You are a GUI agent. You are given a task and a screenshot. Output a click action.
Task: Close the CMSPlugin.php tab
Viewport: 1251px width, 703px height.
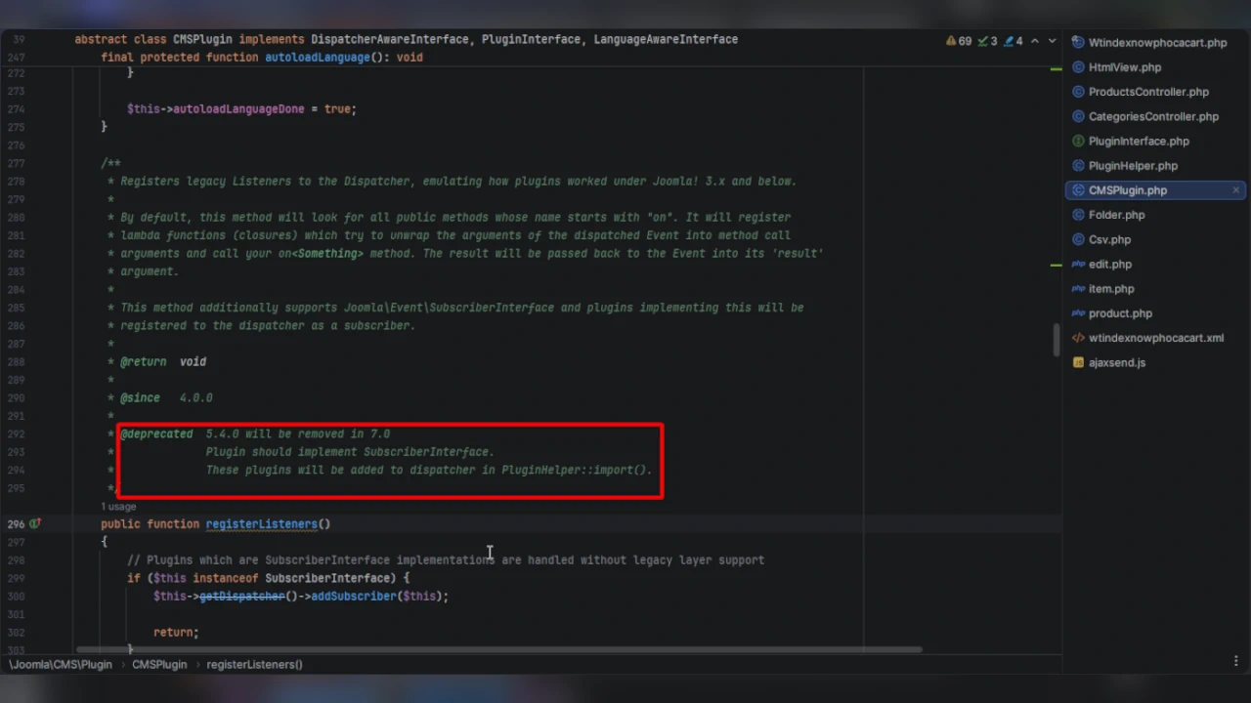pos(1235,190)
